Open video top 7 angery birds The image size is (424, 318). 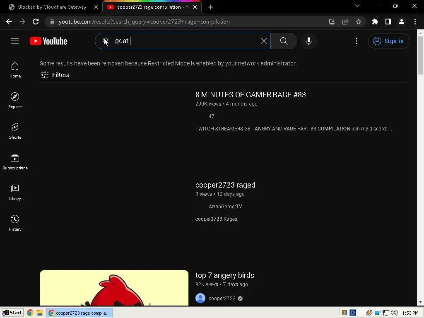pyautogui.click(x=224, y=275)
